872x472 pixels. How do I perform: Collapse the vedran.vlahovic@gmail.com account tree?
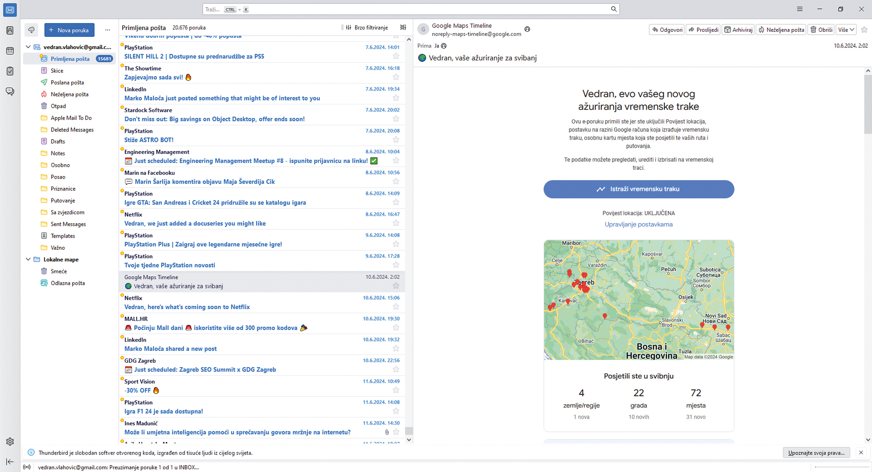pos(29,47)
